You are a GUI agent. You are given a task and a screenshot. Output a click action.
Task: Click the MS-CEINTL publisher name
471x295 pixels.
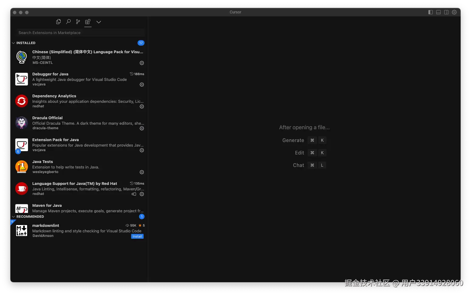click(x=43, y=63)
